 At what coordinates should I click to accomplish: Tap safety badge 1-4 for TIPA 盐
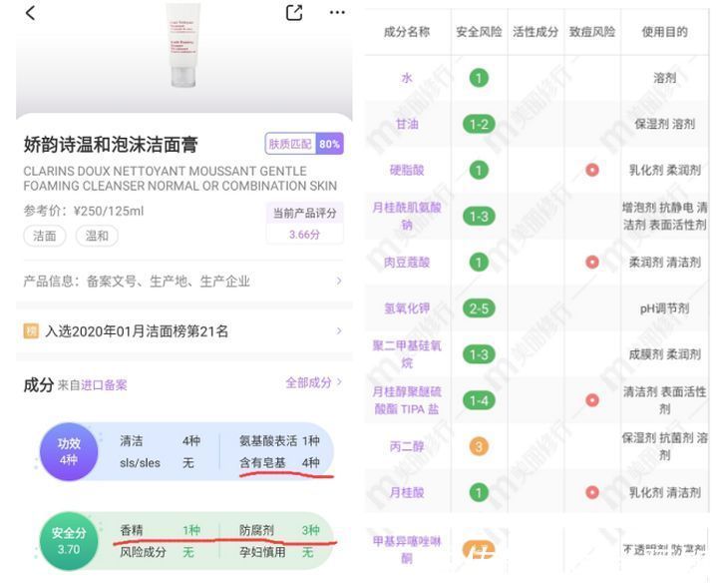(x=479, y=400)
